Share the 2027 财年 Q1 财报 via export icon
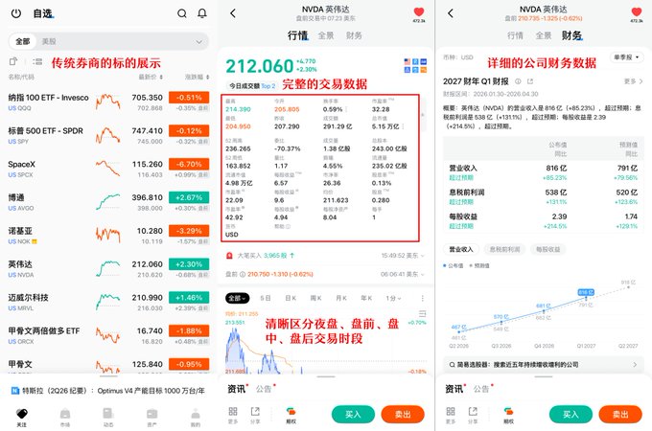Image resolution: width=652 pixels, height=431 pixels. pos(530,81)
